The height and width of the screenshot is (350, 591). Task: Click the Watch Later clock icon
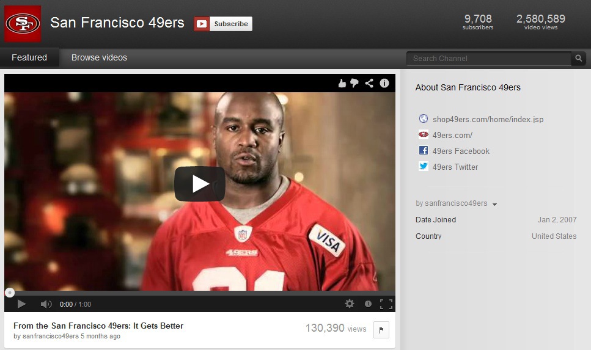pyautogui.click(x=369, y=304)
